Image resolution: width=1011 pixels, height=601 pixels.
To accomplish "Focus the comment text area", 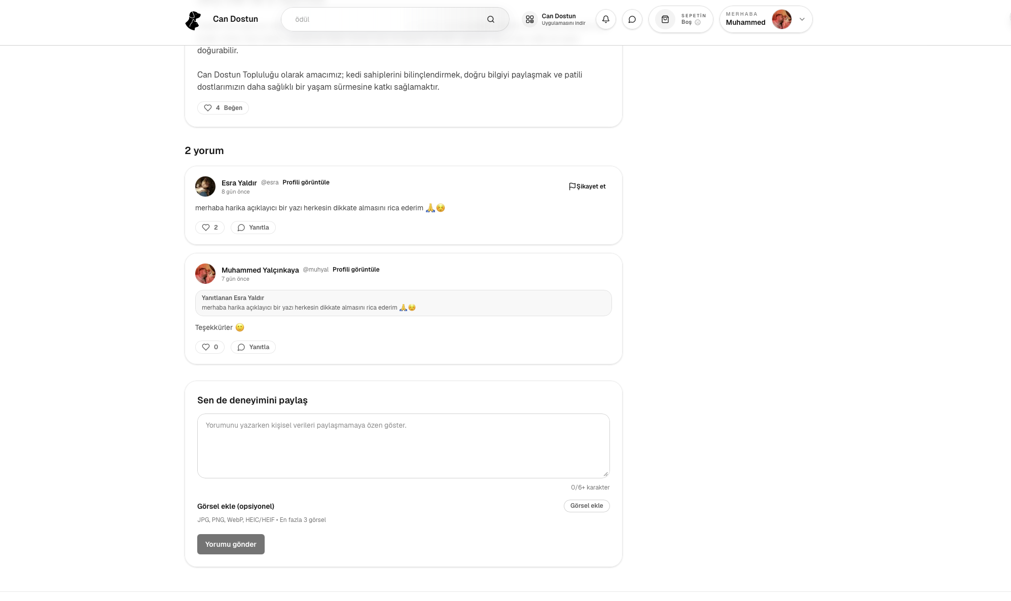I will (403, 446).
